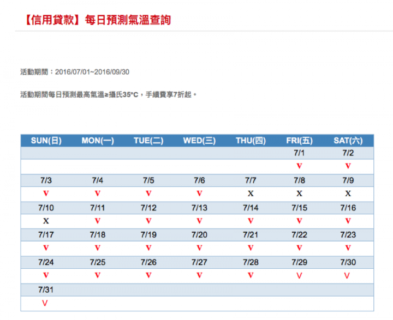Select the 7/17 date cell
Screen dimensions: 393x320
(46, 235)
